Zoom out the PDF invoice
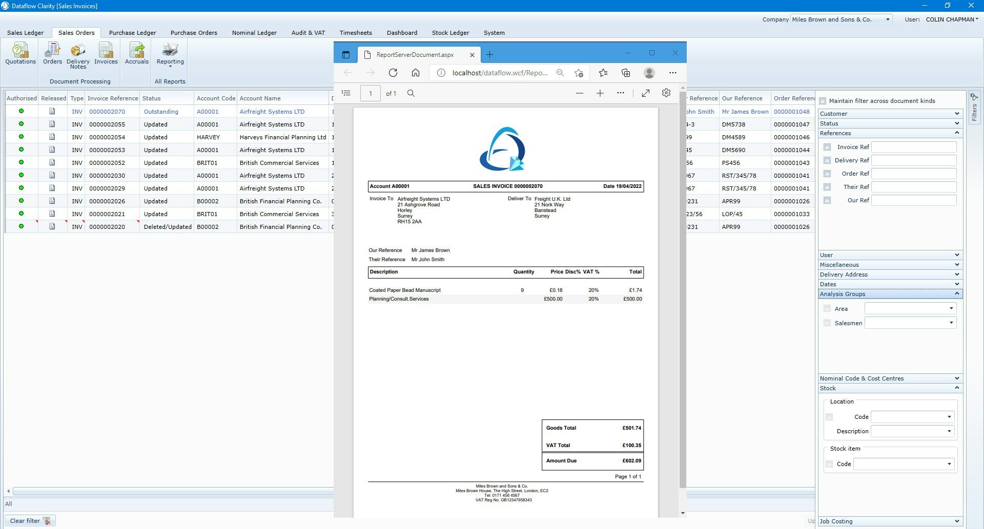Viewport: 984px width, 529px height. click(x=580, y=93)
